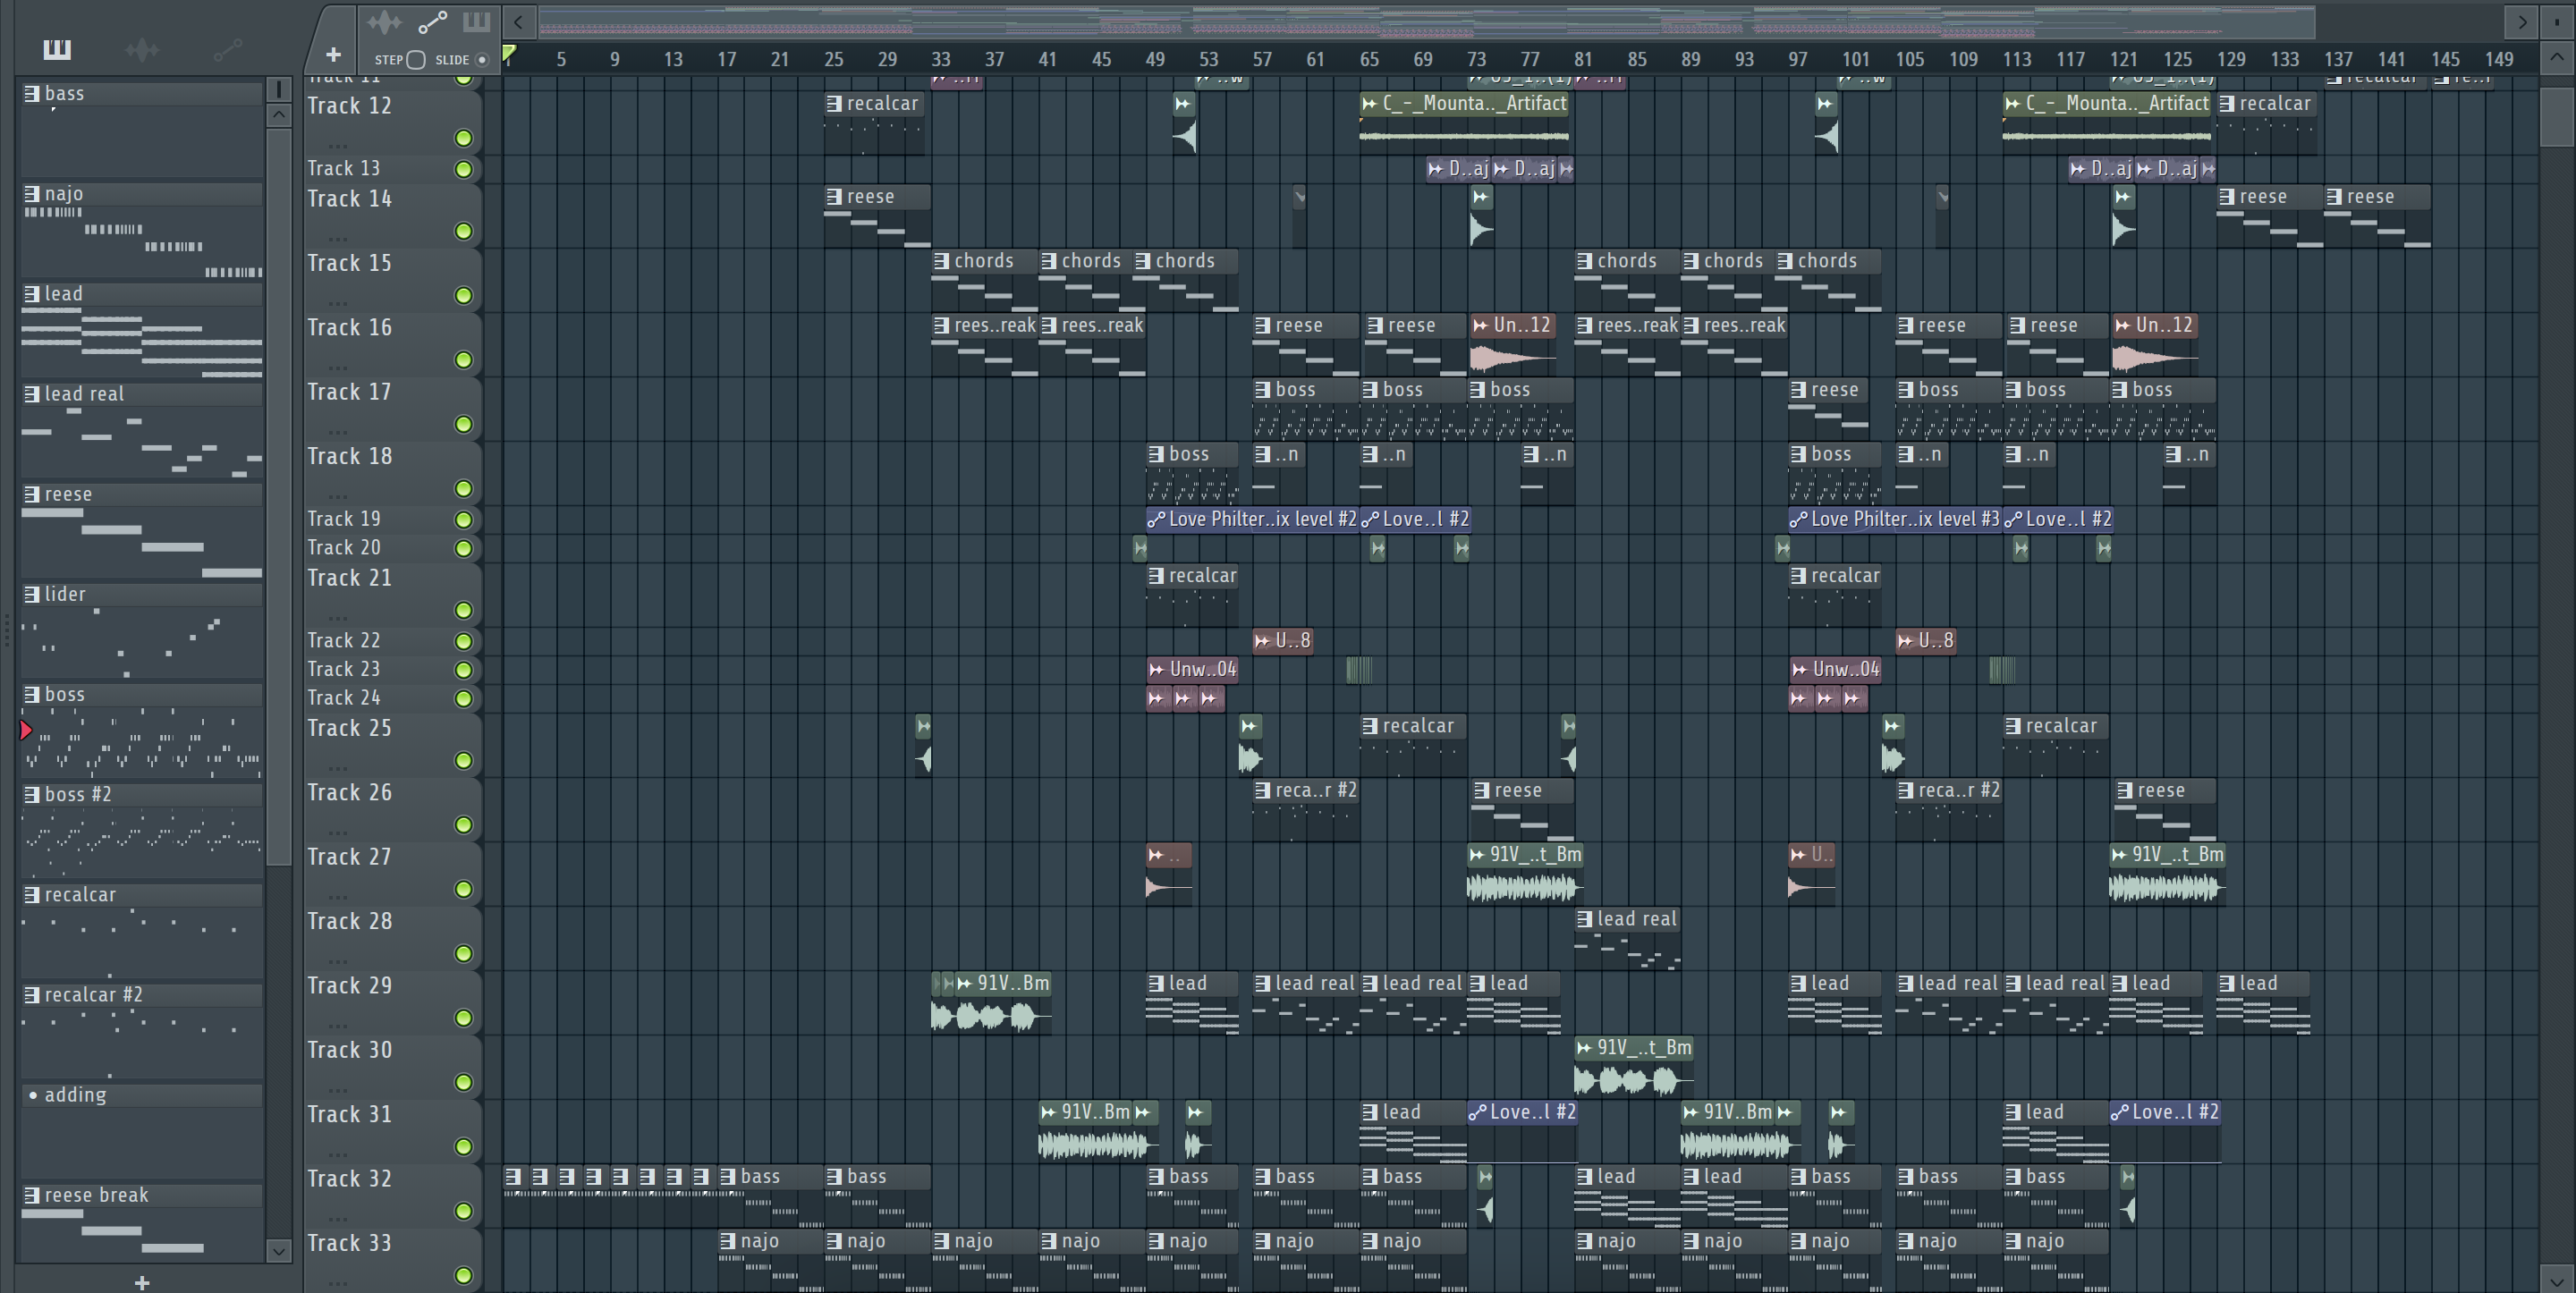Select audio clip focus in playlist header
This screenshot has width=2576, height=1293.
tap(384, 22)
